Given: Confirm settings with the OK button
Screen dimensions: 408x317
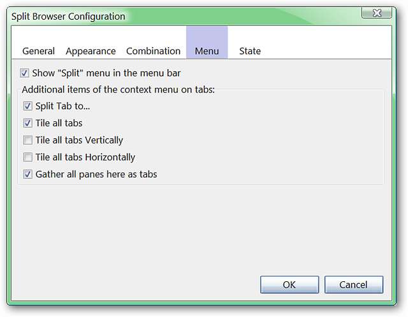Looking at the screenshot, I should pos(289,284).
